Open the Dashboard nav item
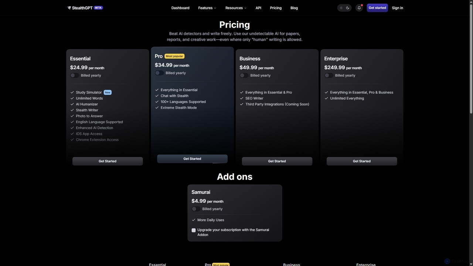This screenshot has height=266, width=473. point(180,8)
